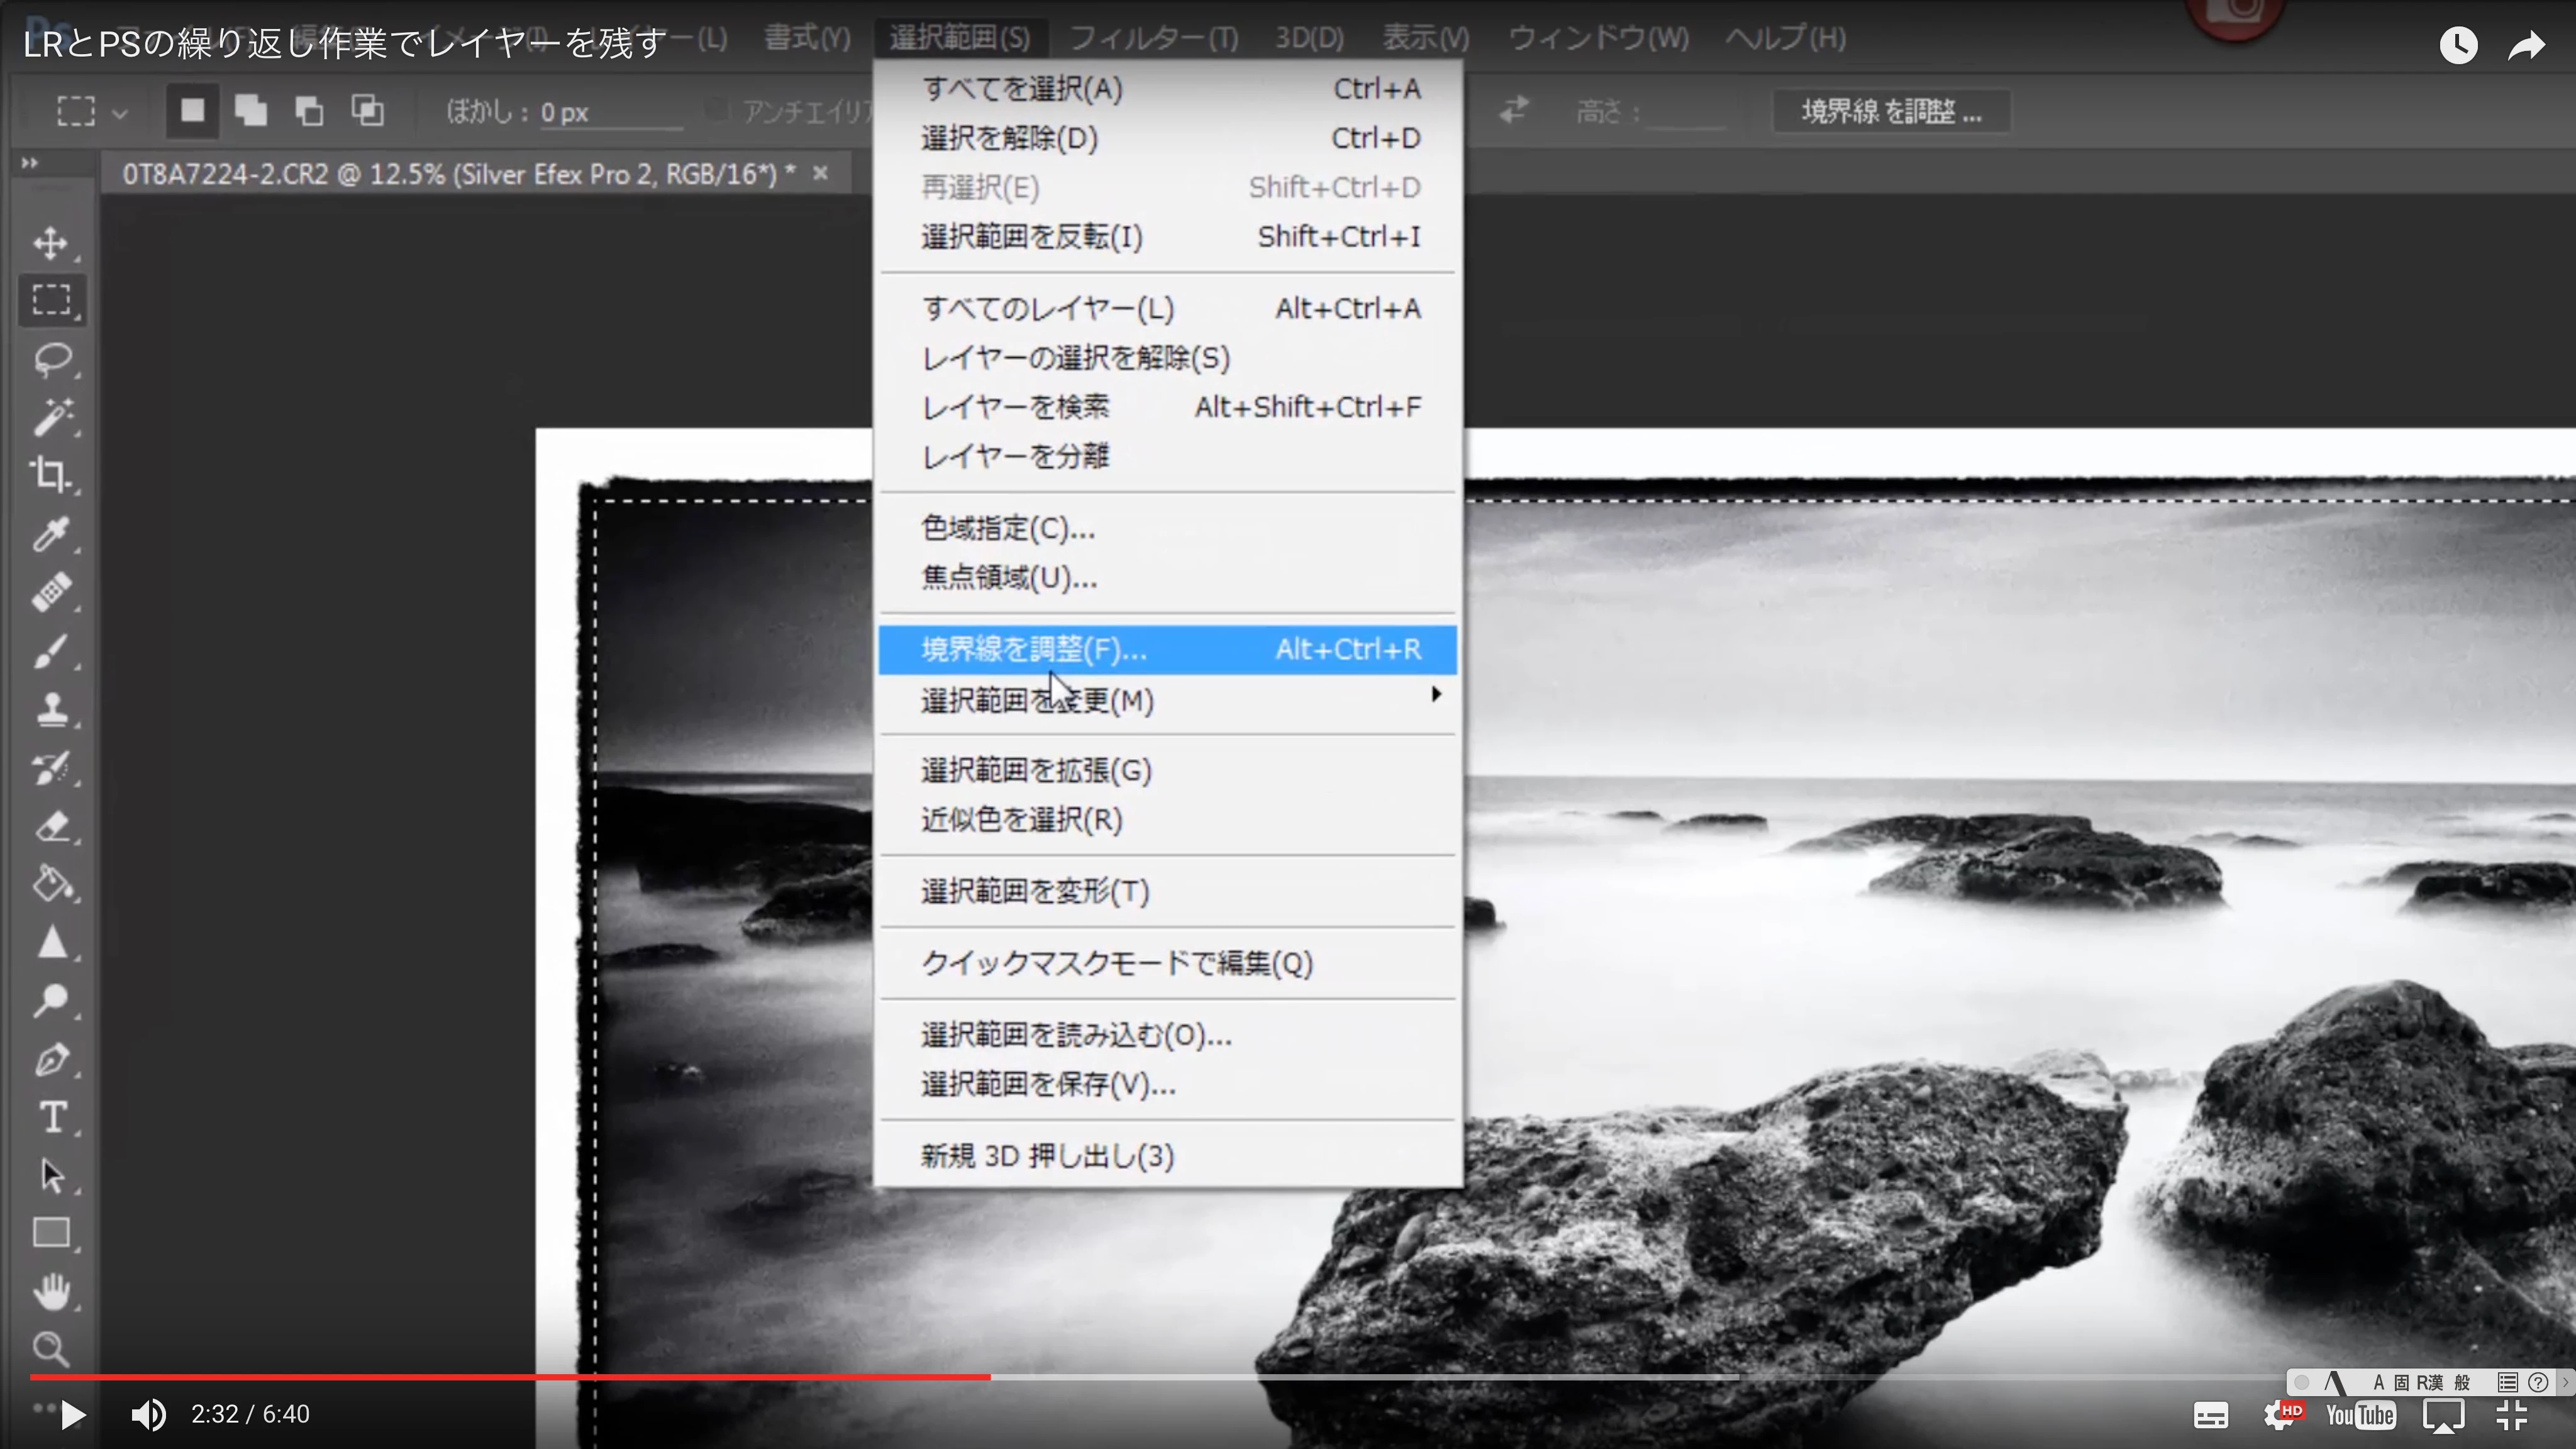Click the 高さ height input field
This screenshot has width=2576, height=1449.
tap(1685, 112)
